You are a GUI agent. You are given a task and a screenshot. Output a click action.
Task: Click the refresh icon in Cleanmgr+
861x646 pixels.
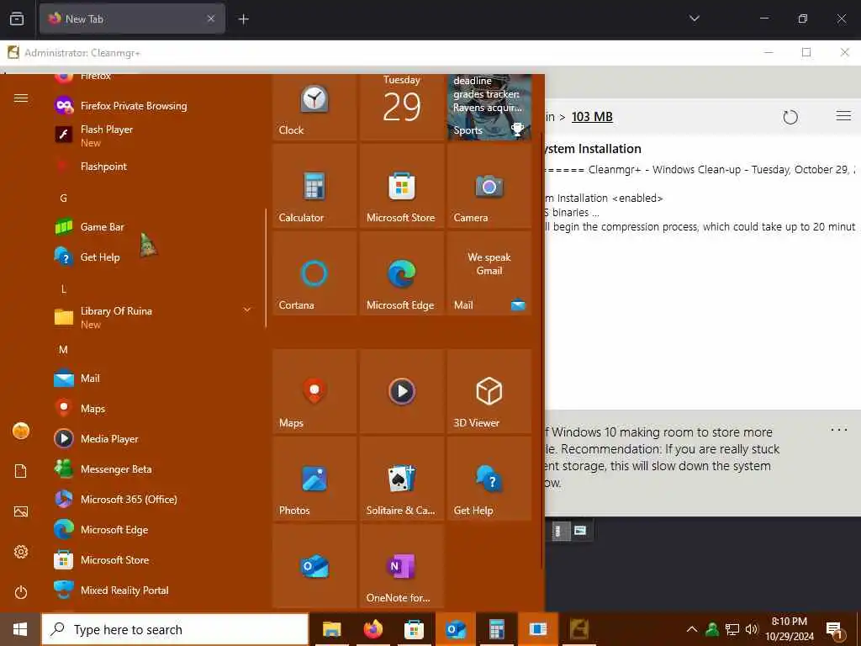tap(790, 117)
